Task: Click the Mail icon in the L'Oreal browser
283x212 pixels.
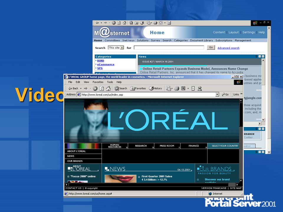Action: [x=168, y=88]
